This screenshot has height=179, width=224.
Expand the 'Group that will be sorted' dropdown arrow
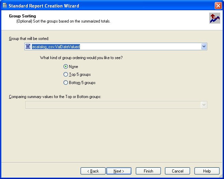(x=204, y=46)
